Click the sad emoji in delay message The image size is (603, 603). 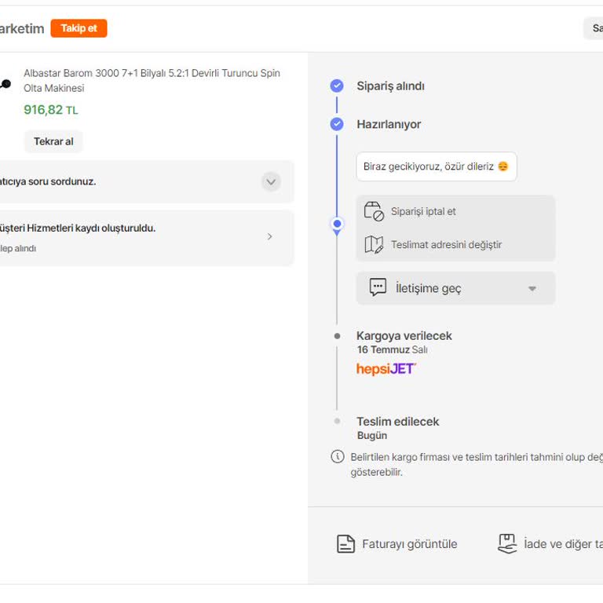503,166
